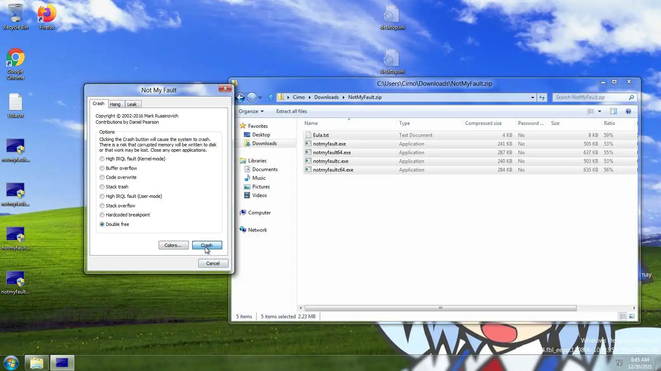661x371 pixels.
Task: Open Explorer help with the question-mark icon
Action: 628,111
